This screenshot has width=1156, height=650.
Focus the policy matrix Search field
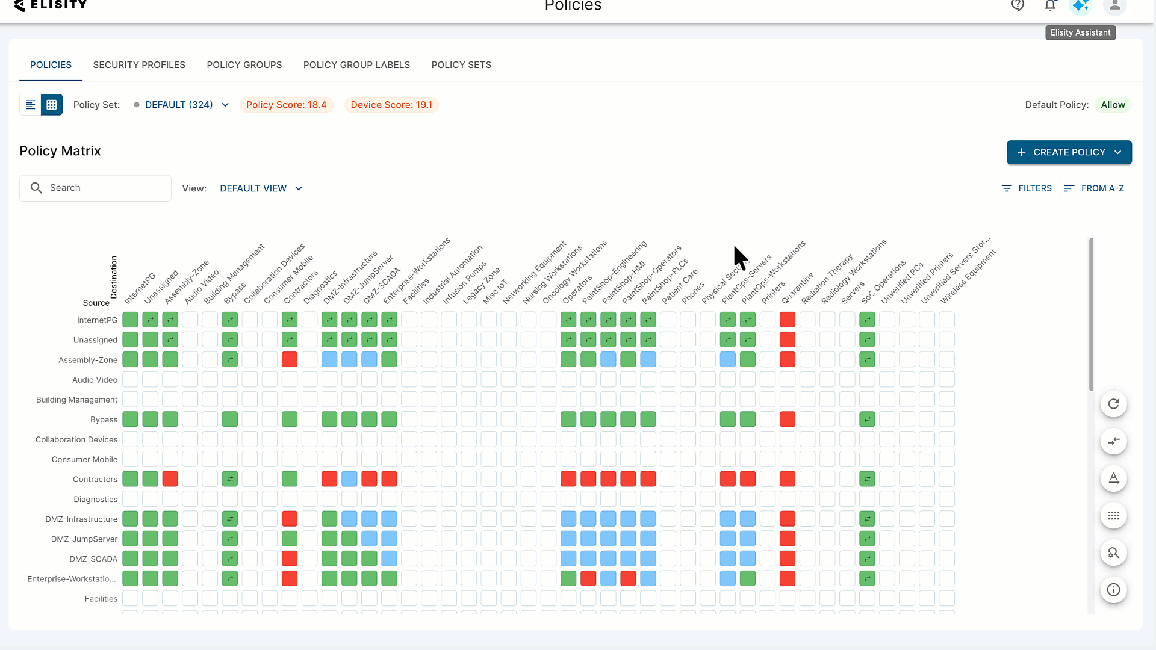point(95,188)
